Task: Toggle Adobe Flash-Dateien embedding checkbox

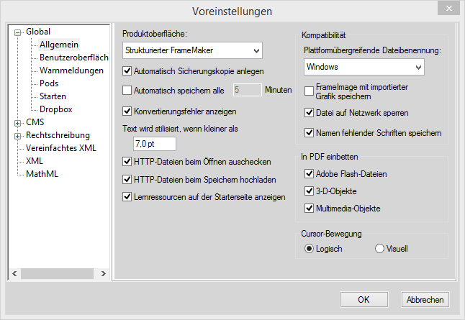Action: pos(310,174)
